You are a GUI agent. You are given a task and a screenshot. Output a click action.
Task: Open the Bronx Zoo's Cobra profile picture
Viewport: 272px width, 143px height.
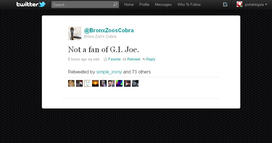click(x=75, y=33)
